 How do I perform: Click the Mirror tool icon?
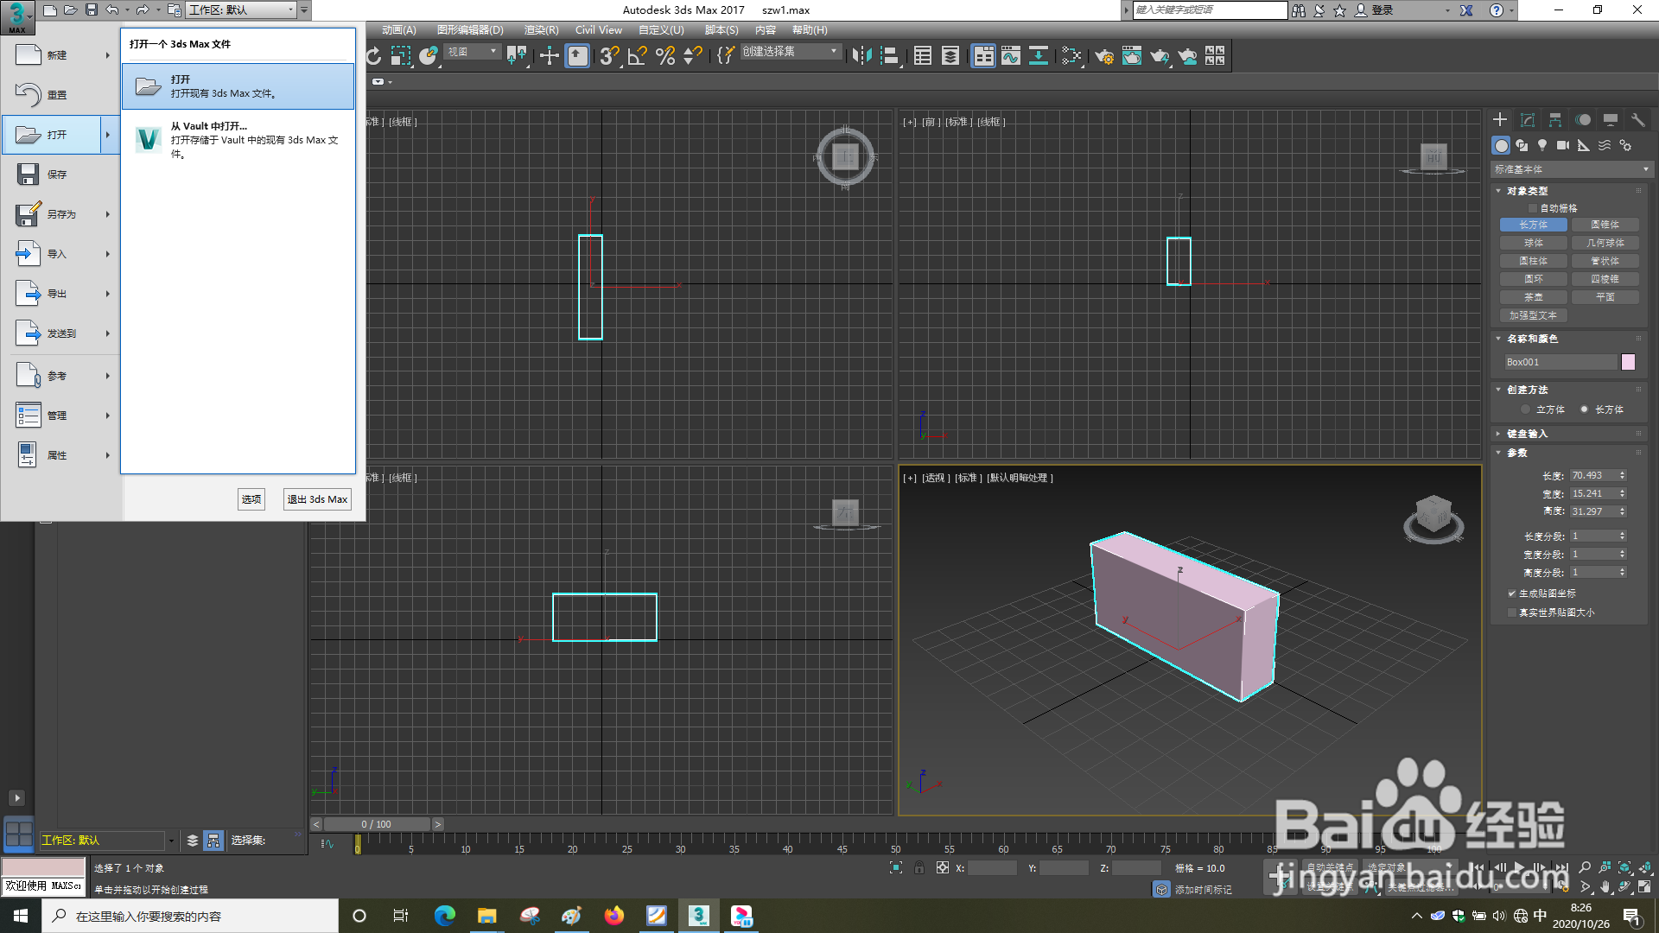pyautogui.click(x=861, y=55)
